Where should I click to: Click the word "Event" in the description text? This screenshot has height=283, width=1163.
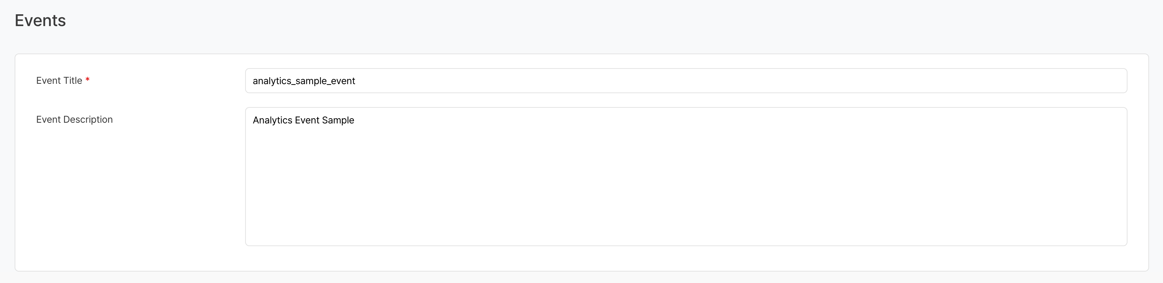(307, 120)
